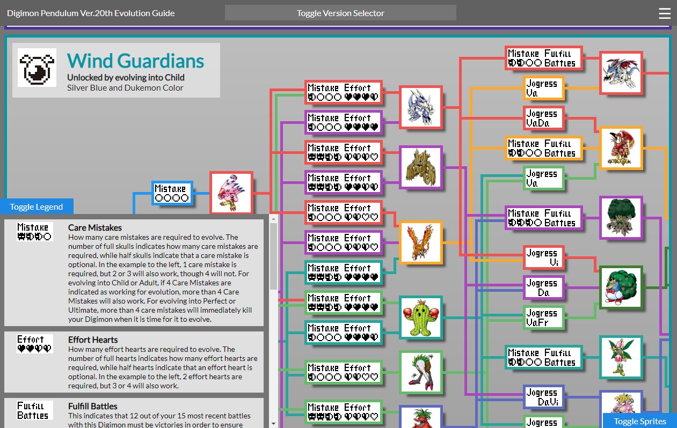Click the "Fulfill Battles" legend heading
The image size is (677, 428).
pos(93,406)
